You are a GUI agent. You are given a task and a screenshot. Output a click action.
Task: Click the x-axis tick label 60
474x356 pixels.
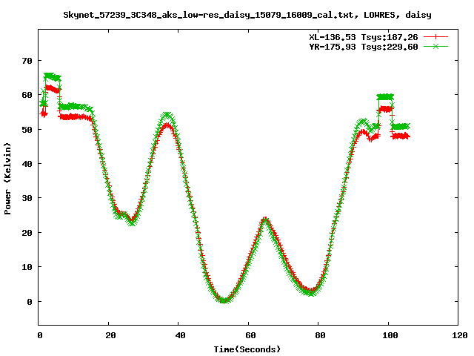(x=249, y=336)
